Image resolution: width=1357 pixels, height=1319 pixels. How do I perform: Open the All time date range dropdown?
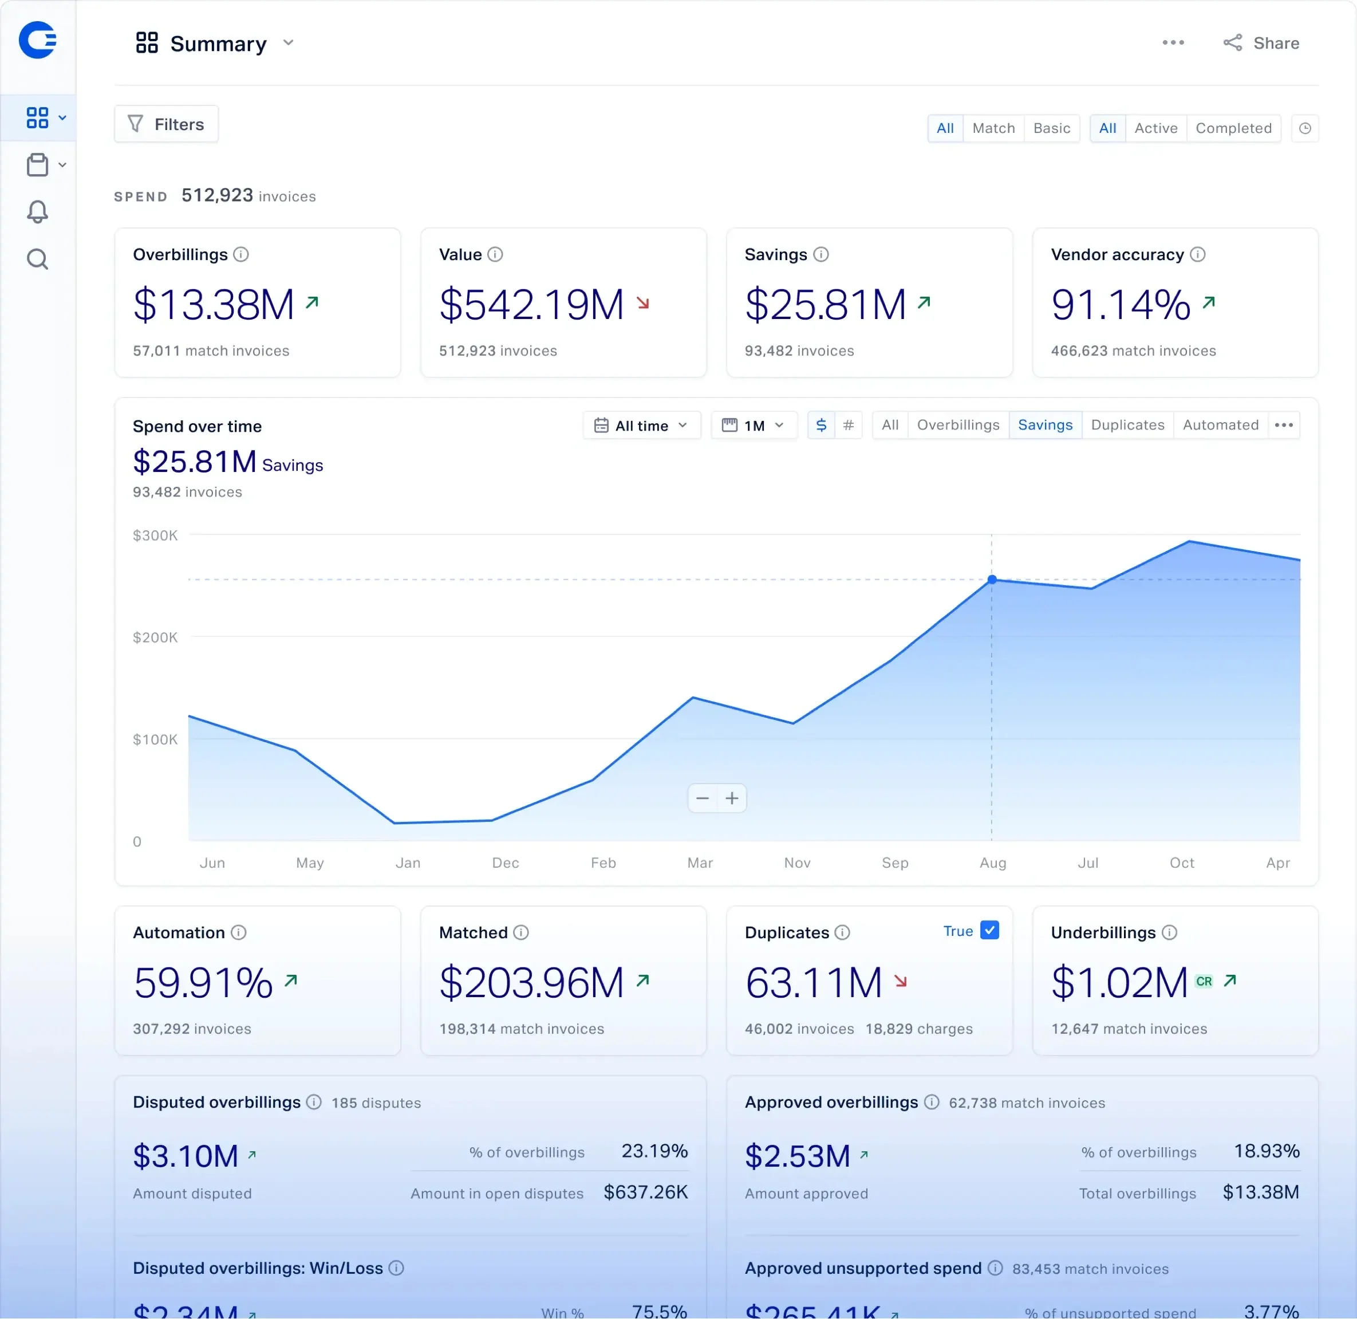641,424
